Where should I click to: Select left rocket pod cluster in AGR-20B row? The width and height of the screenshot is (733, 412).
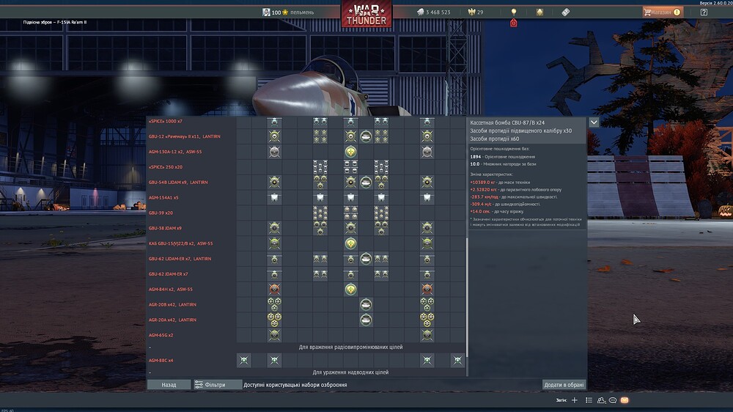[274, 304]
